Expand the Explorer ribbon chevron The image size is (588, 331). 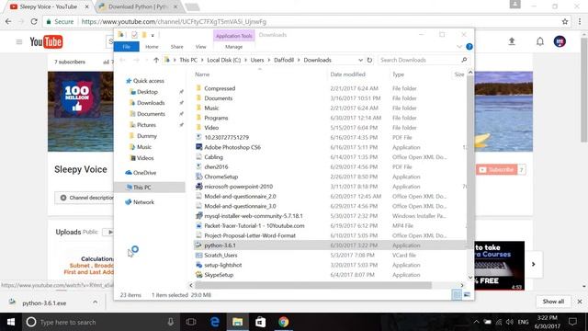pos(459,47)
